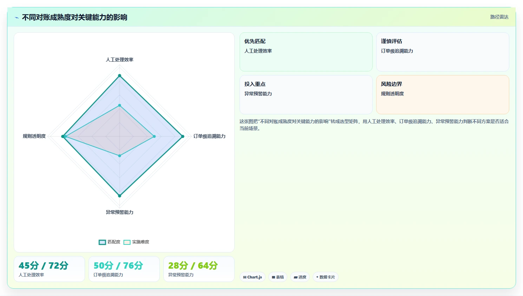523x296 pixels.
Task: Select the 表格 chip
Action: [278, 277]
